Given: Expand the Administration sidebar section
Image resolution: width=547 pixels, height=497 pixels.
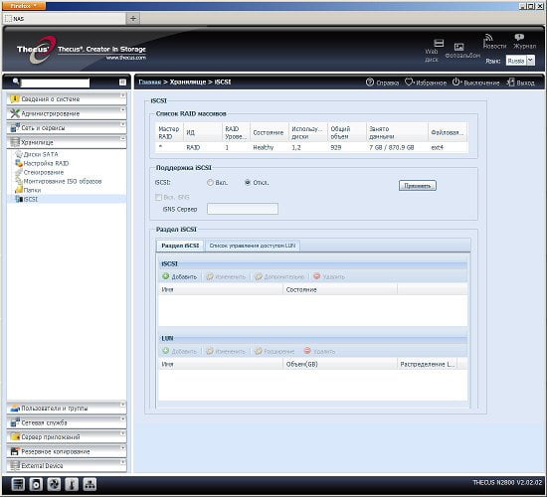Looking at the screenshot, I should coord(67,113).
